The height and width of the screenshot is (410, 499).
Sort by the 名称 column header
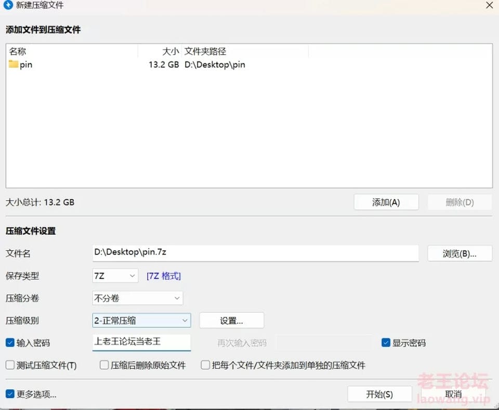pos(72,51)
